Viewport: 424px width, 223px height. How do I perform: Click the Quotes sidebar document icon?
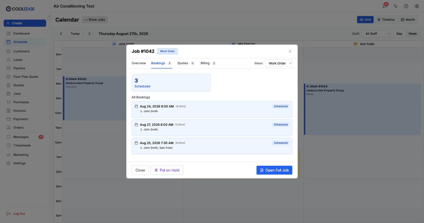(x=8, y=85)
